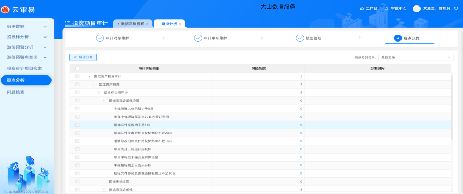Toggle the select-all header checkbox
Screen dimensions: 463x194
(77, 68)
